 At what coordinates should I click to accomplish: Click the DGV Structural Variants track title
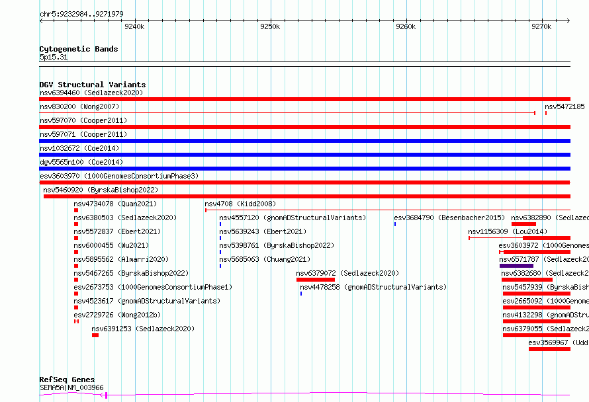[93, 85]
